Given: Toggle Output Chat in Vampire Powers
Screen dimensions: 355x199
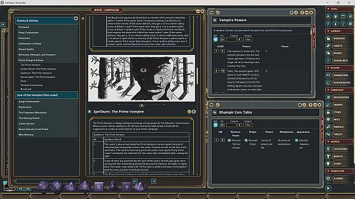Looking at the screenshot, I should pyautogui.click(x=248, y=40).
